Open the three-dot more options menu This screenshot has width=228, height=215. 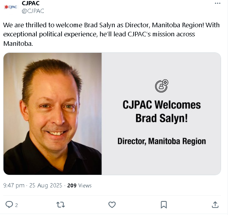218,3
